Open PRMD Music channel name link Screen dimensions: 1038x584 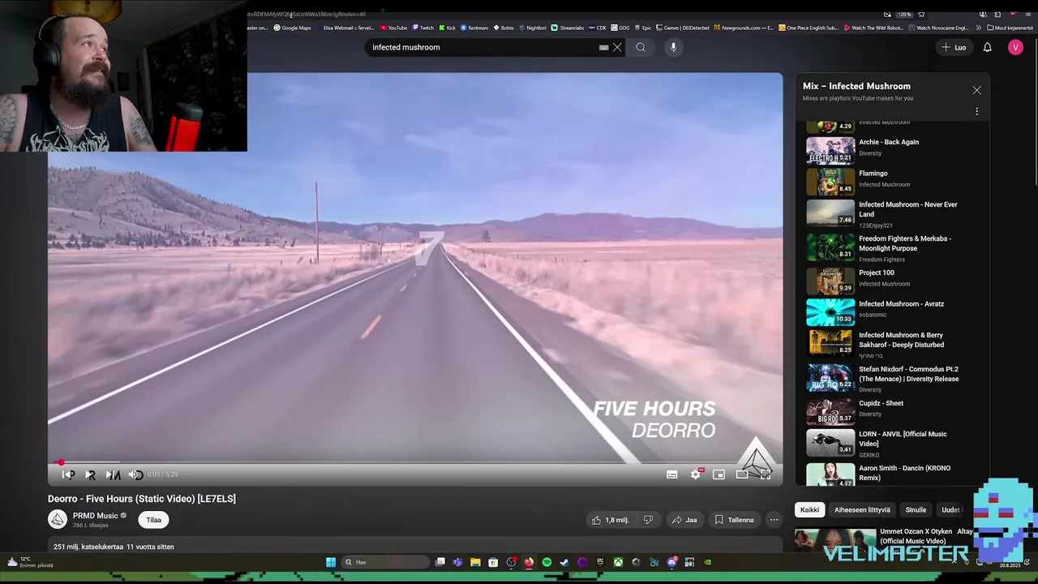click(96, 516)
